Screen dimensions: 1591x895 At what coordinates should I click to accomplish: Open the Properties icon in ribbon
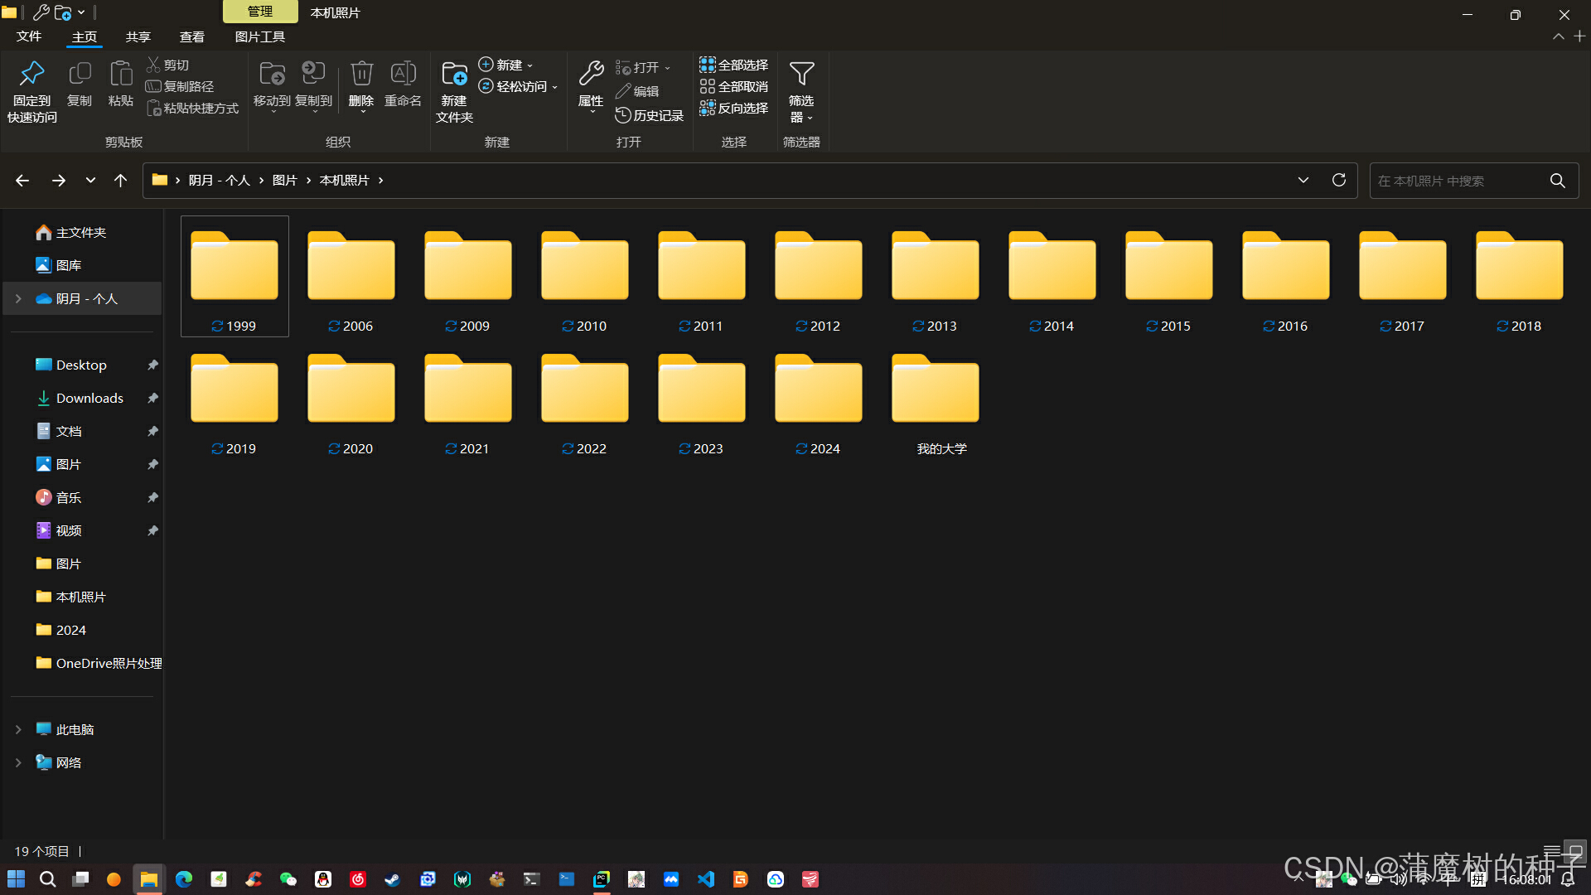pos(591,75)
